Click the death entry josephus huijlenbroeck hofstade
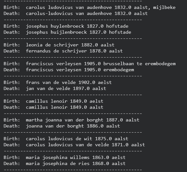 coord(67,32)
